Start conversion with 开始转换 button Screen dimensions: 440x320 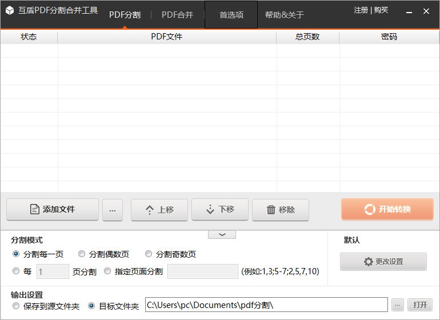[387, 209]
